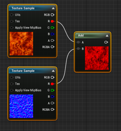Click the Tex input pin on the fire Texture Sample
Viewport: 121px width, 131px height.
(12, 21)
